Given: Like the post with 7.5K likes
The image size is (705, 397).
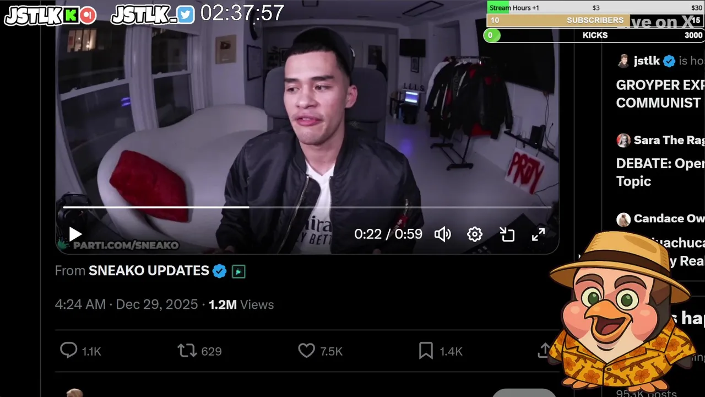Looking at the screenshot, I should pos(306,351).
